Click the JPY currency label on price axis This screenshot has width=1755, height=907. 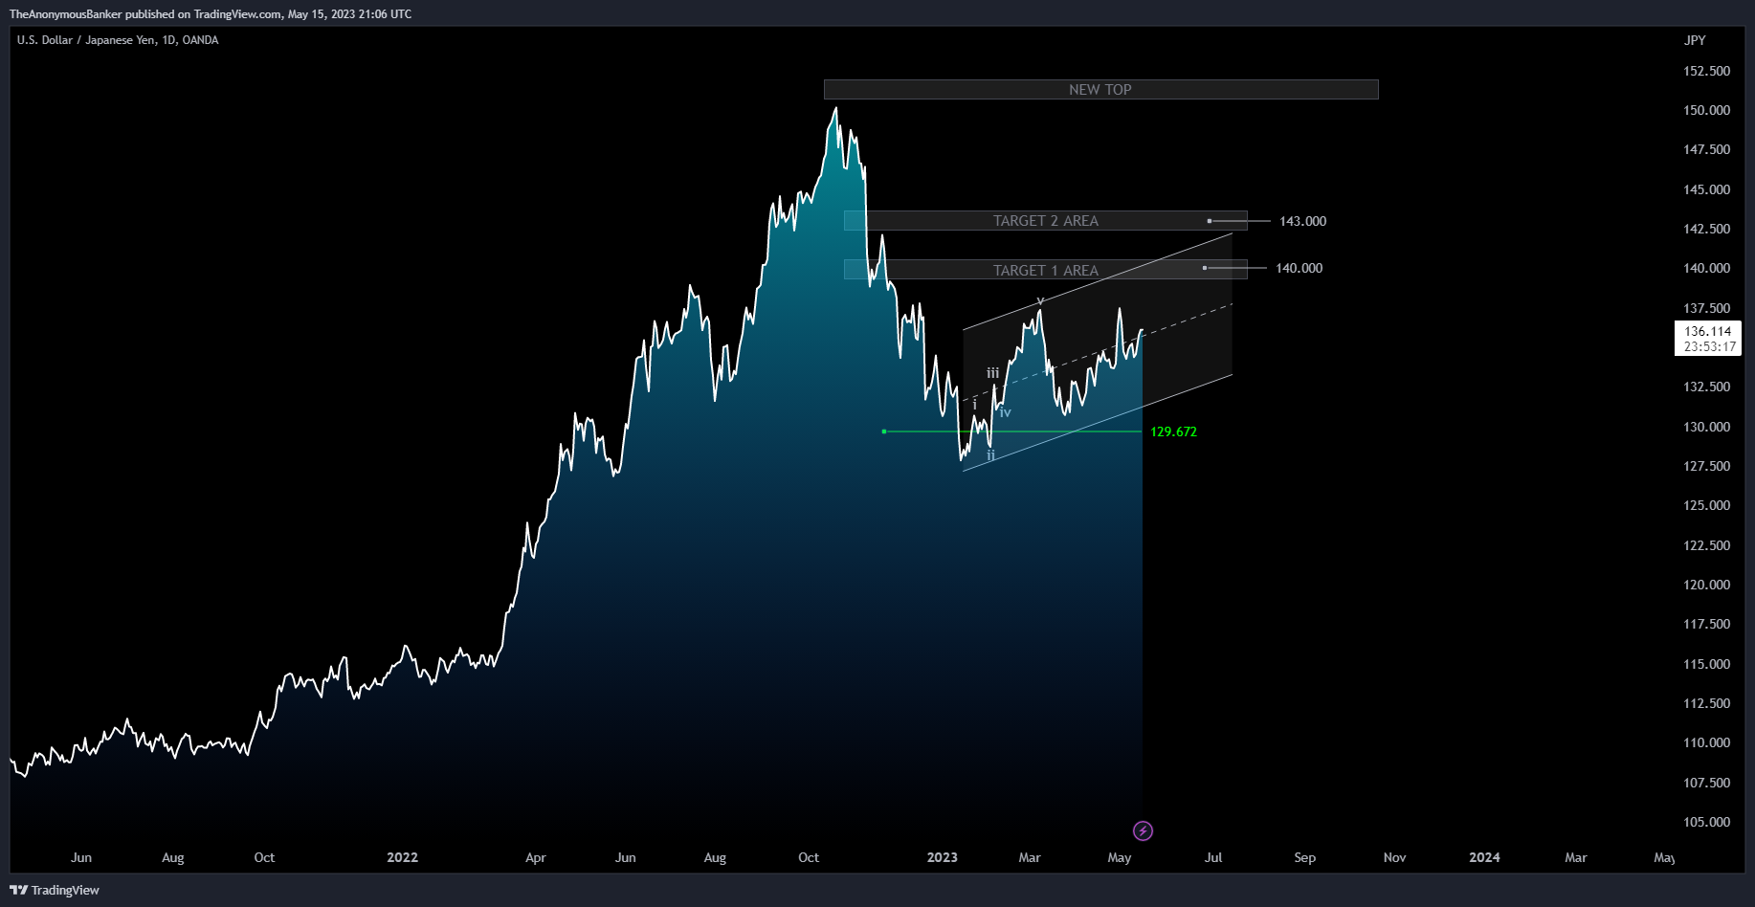point(1695,40)
